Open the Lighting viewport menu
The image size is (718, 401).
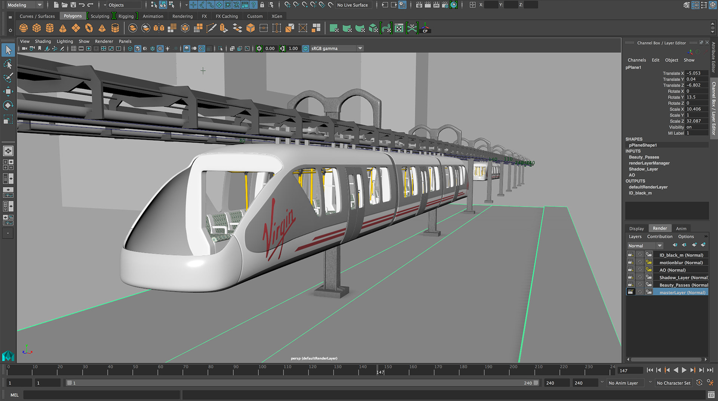65,41
